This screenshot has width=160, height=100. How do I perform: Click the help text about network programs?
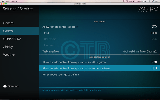(72, 90)
